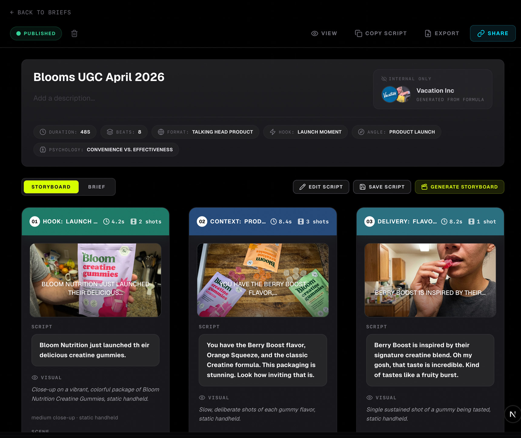
Task: Open the gummy tasting thumbnail
Action: [430, 280]
